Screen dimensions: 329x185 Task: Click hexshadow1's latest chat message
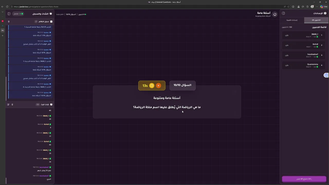coord(49,179)
